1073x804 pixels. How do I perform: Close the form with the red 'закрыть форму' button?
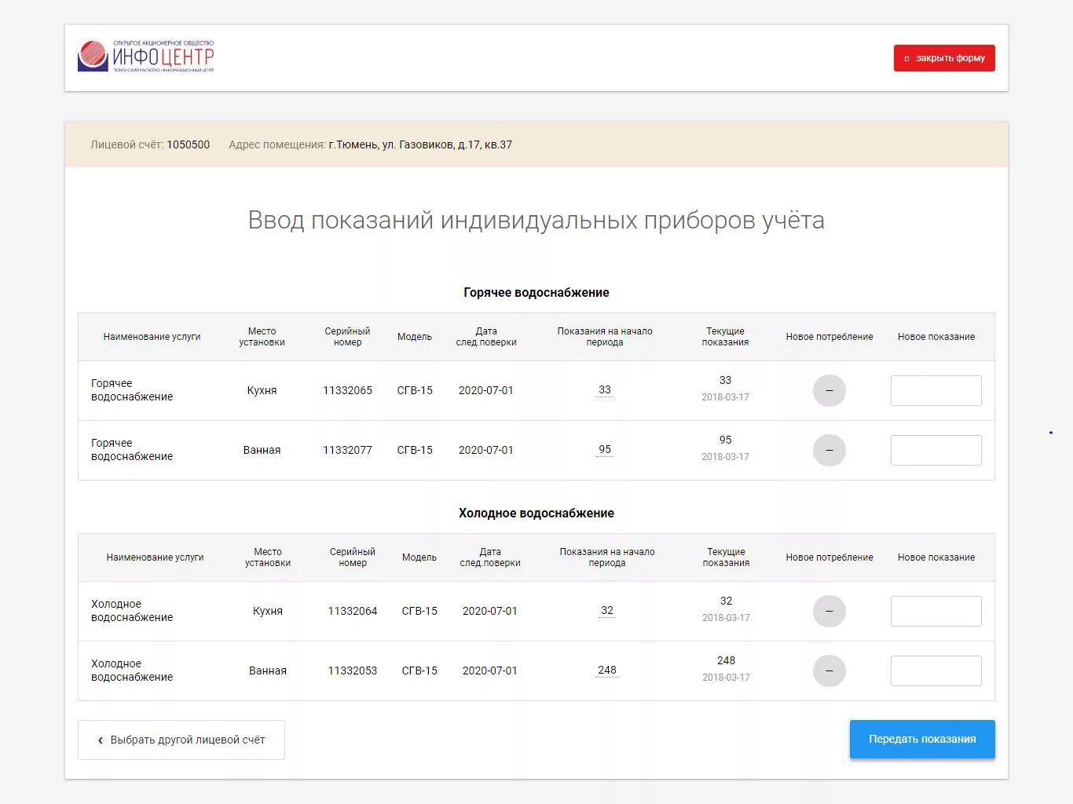(x=944, y=58)
